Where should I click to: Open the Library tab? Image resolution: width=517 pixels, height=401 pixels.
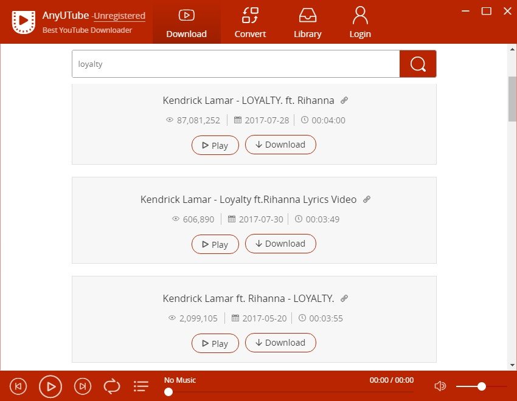[307, 23]
